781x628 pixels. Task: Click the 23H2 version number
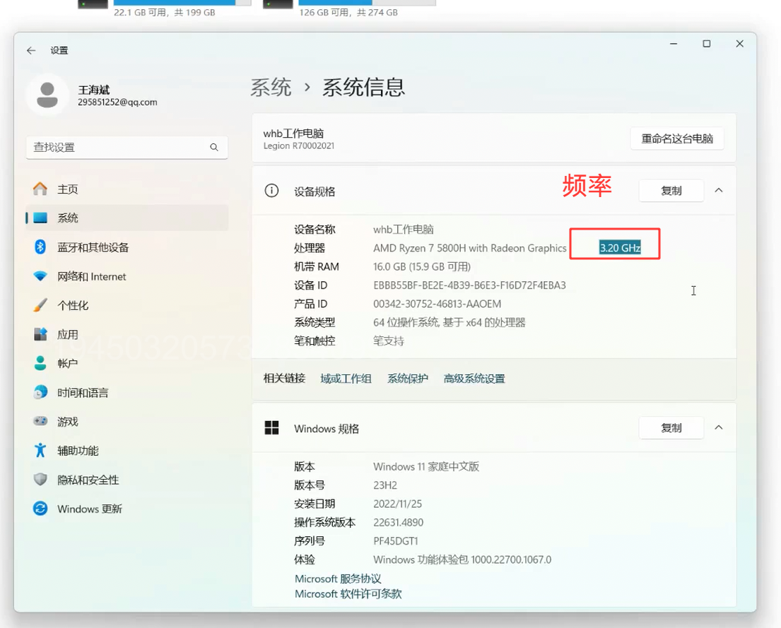385,485
